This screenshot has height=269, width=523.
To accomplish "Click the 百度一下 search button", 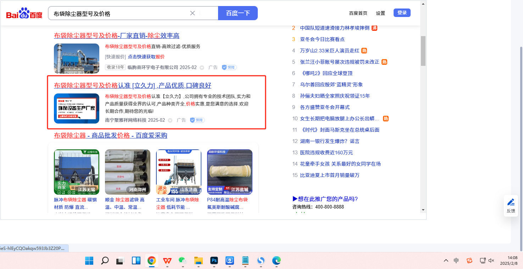I will (238, 13).
